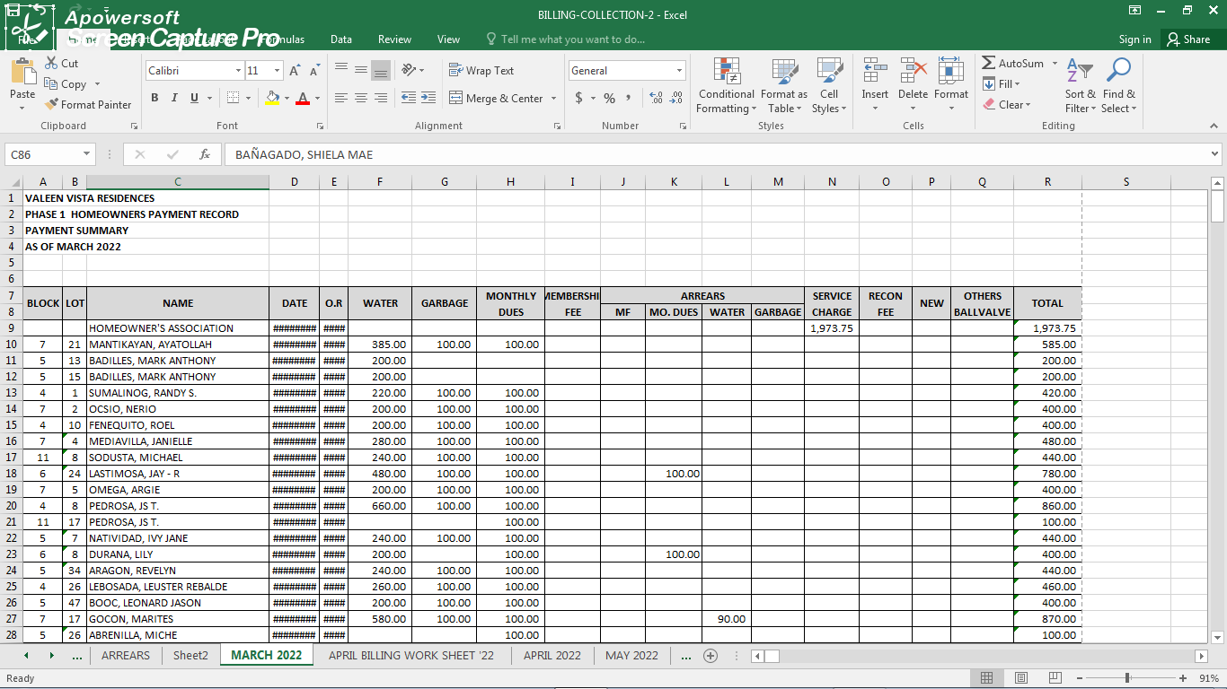1227x689 pixels.
Task: Click the Format Painter brush
Action: tap(51, 104)
